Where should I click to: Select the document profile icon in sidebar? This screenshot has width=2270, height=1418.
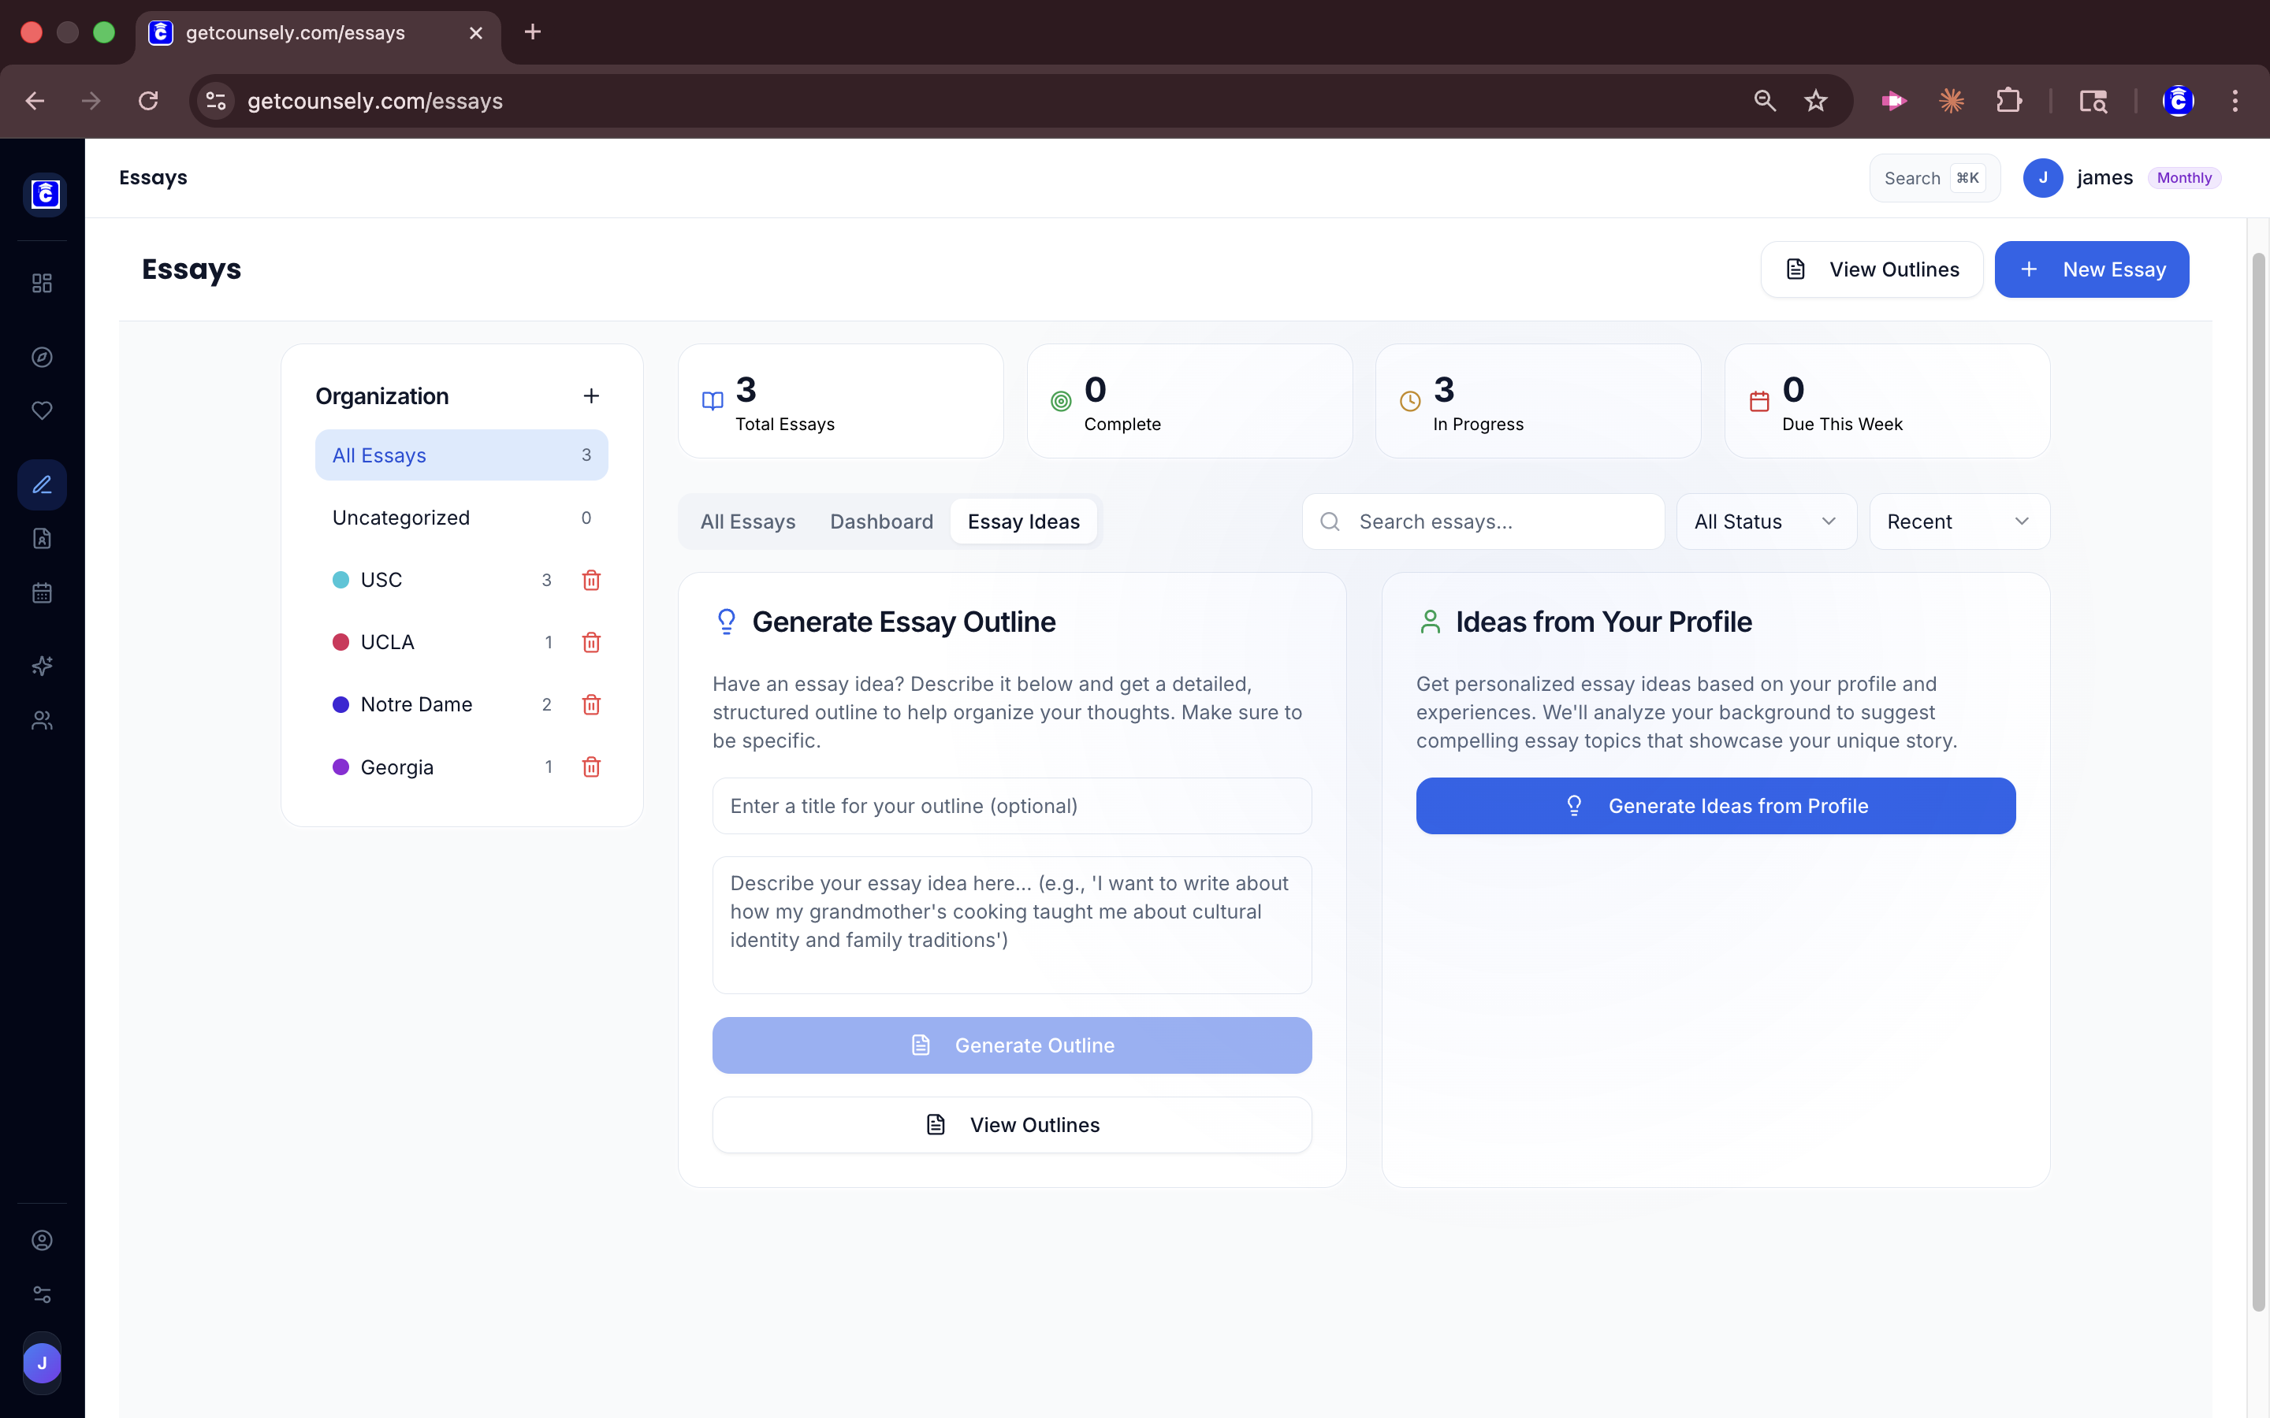41,538
